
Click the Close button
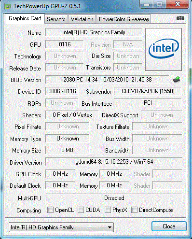[169, 226]
